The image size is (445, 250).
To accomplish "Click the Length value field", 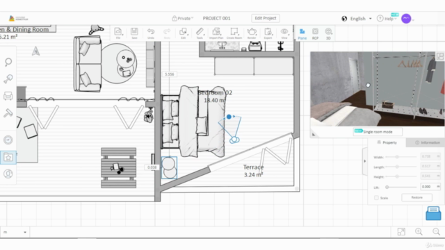I will click(x=430, y=166).
